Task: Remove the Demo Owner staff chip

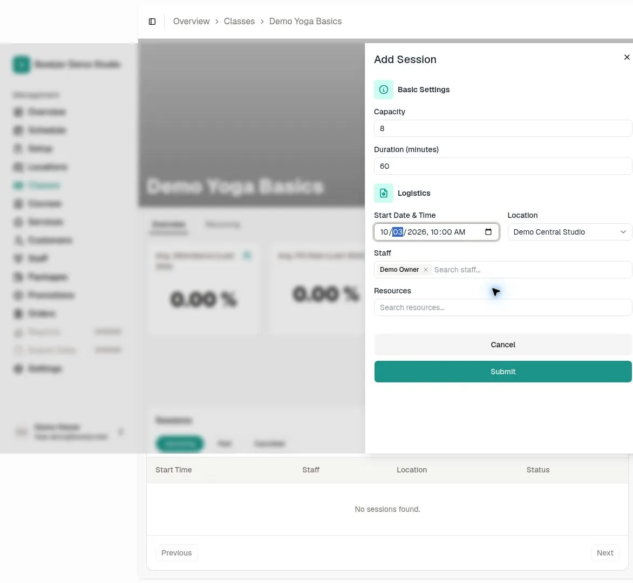Action: [425, 270]
